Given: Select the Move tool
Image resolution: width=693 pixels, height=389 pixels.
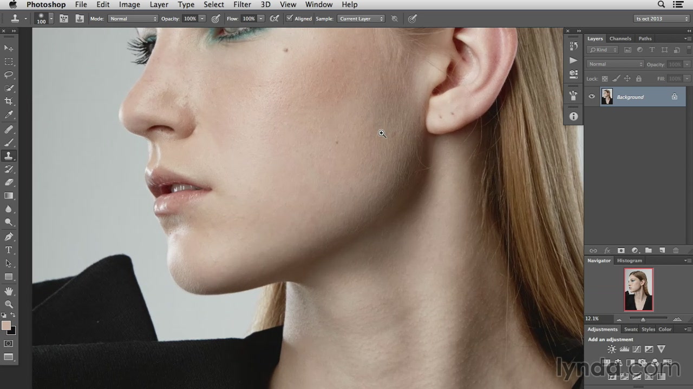Looking at the screenshot, I should coord(9,49).
